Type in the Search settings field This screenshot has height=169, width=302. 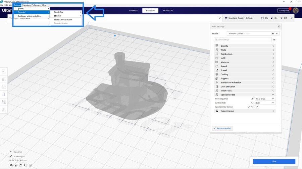[243, 39]
